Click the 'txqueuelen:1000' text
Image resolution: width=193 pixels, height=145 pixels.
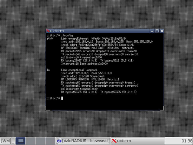[91, 58]
